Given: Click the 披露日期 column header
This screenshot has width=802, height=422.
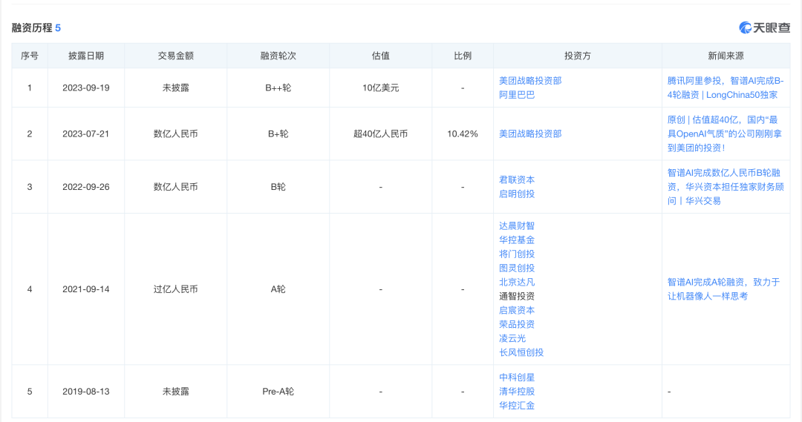Looking at the screenshot, I should (86, 56).
